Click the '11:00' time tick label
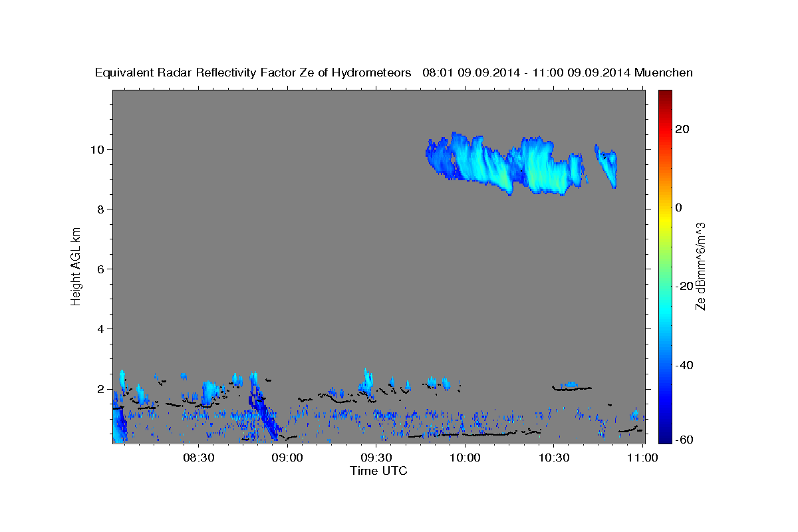Screen dimensions: 798x532 (x=642, y=458)
